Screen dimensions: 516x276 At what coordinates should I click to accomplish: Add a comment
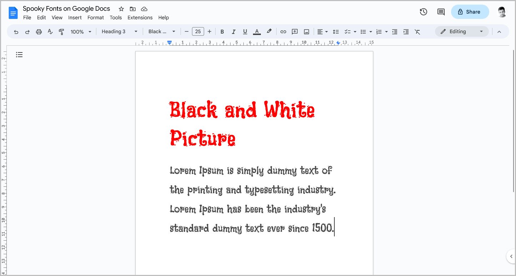click(295, 31)
